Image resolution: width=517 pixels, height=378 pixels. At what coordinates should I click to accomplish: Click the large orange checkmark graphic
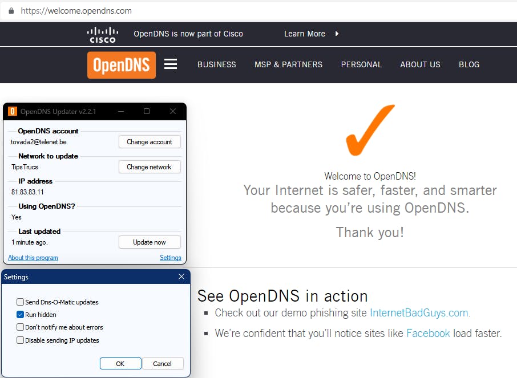(x=370, y=130)
